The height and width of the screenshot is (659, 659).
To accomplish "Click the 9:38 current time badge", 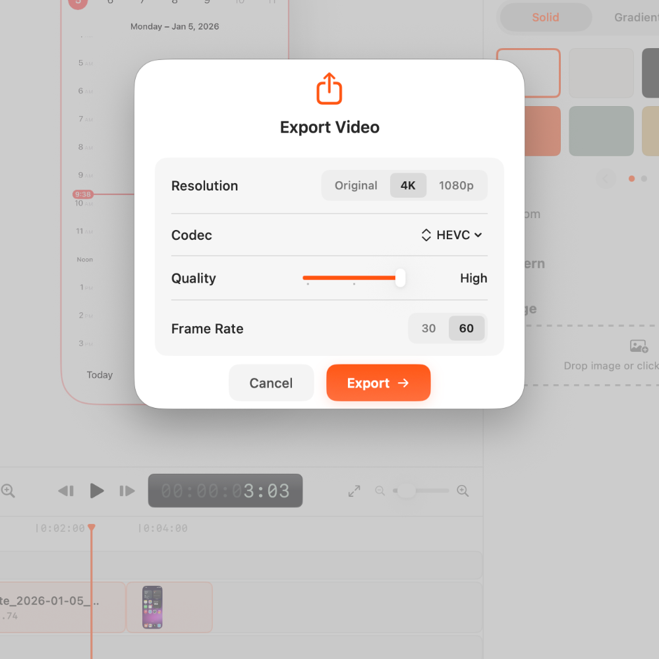I will tap(83, 194).
